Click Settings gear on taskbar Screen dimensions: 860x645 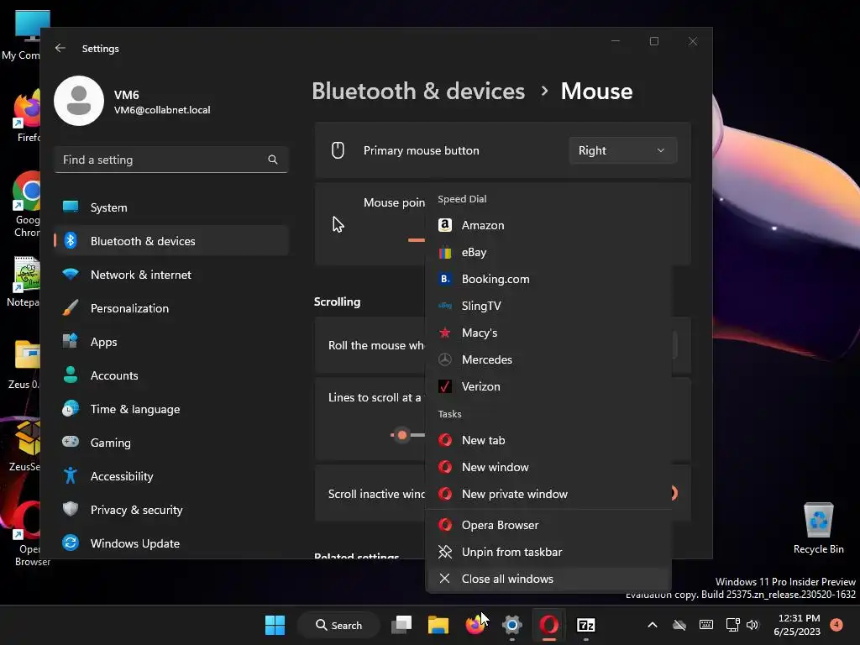511,625
